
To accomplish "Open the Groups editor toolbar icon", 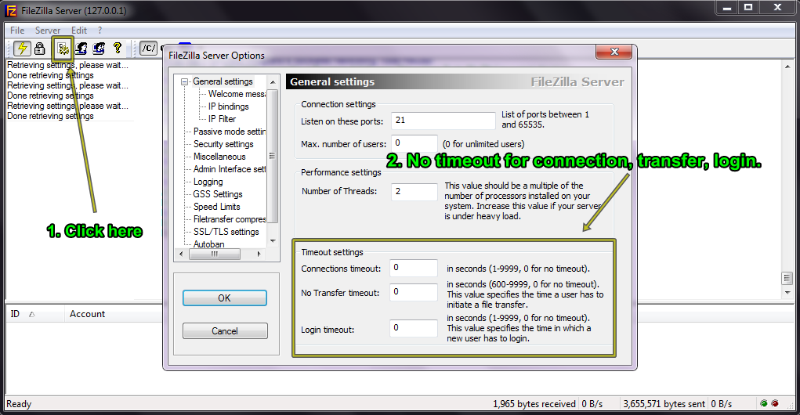I will 99,49.
